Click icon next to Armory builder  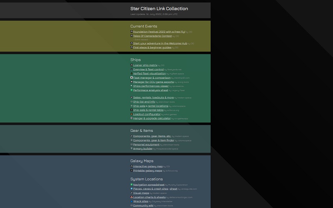pos(132,149)
